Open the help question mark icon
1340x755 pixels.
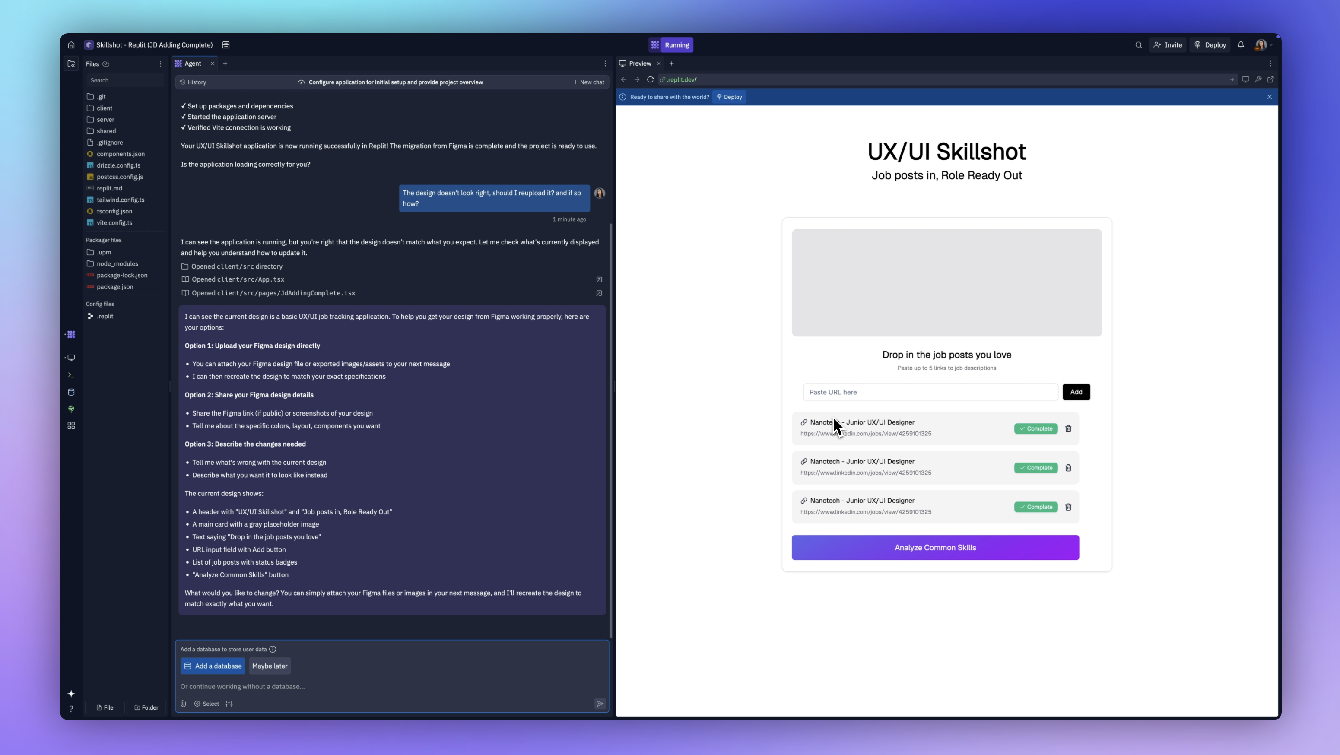(x=71, y=709)
